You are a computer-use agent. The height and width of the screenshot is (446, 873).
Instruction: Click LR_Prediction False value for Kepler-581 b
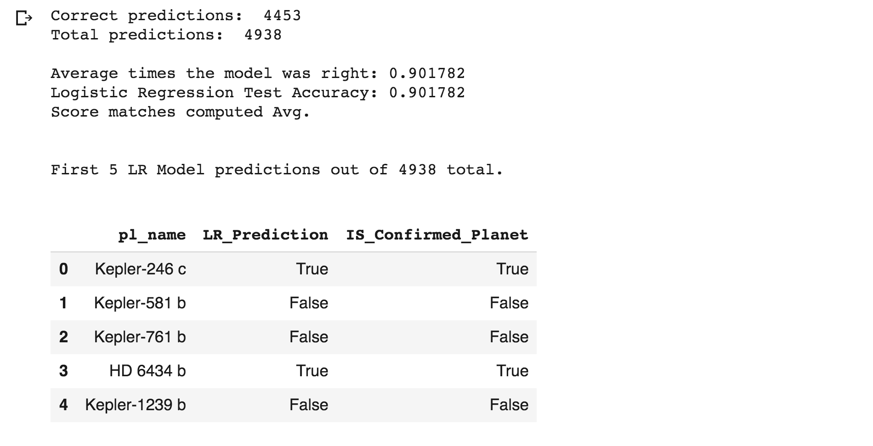[x=309, y=303]
